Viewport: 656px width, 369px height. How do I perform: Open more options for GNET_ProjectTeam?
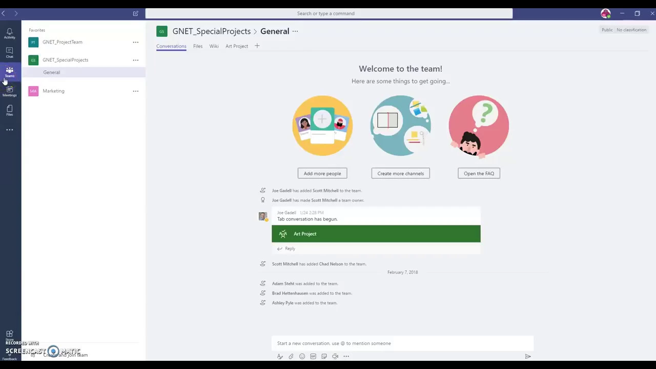click(136, 42)
